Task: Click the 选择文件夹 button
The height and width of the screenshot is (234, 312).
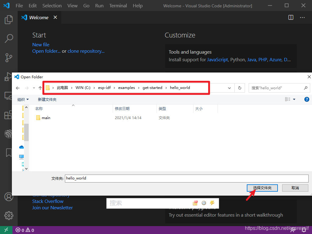Action: pos(262,188)
